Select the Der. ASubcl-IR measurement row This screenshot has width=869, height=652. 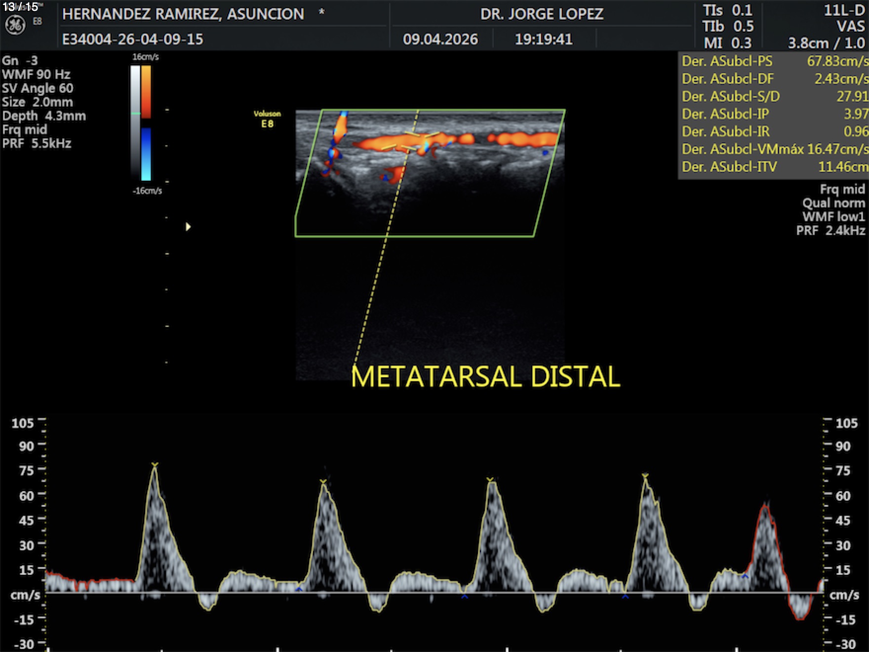pos(774,131)
